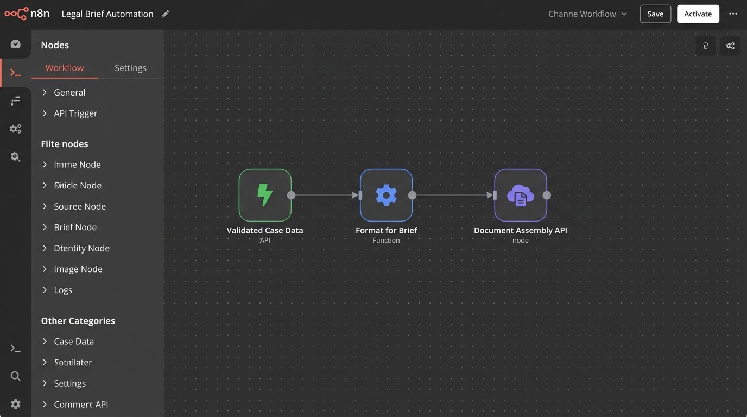Expand the Brief Node entry

[x=75, y=228]
